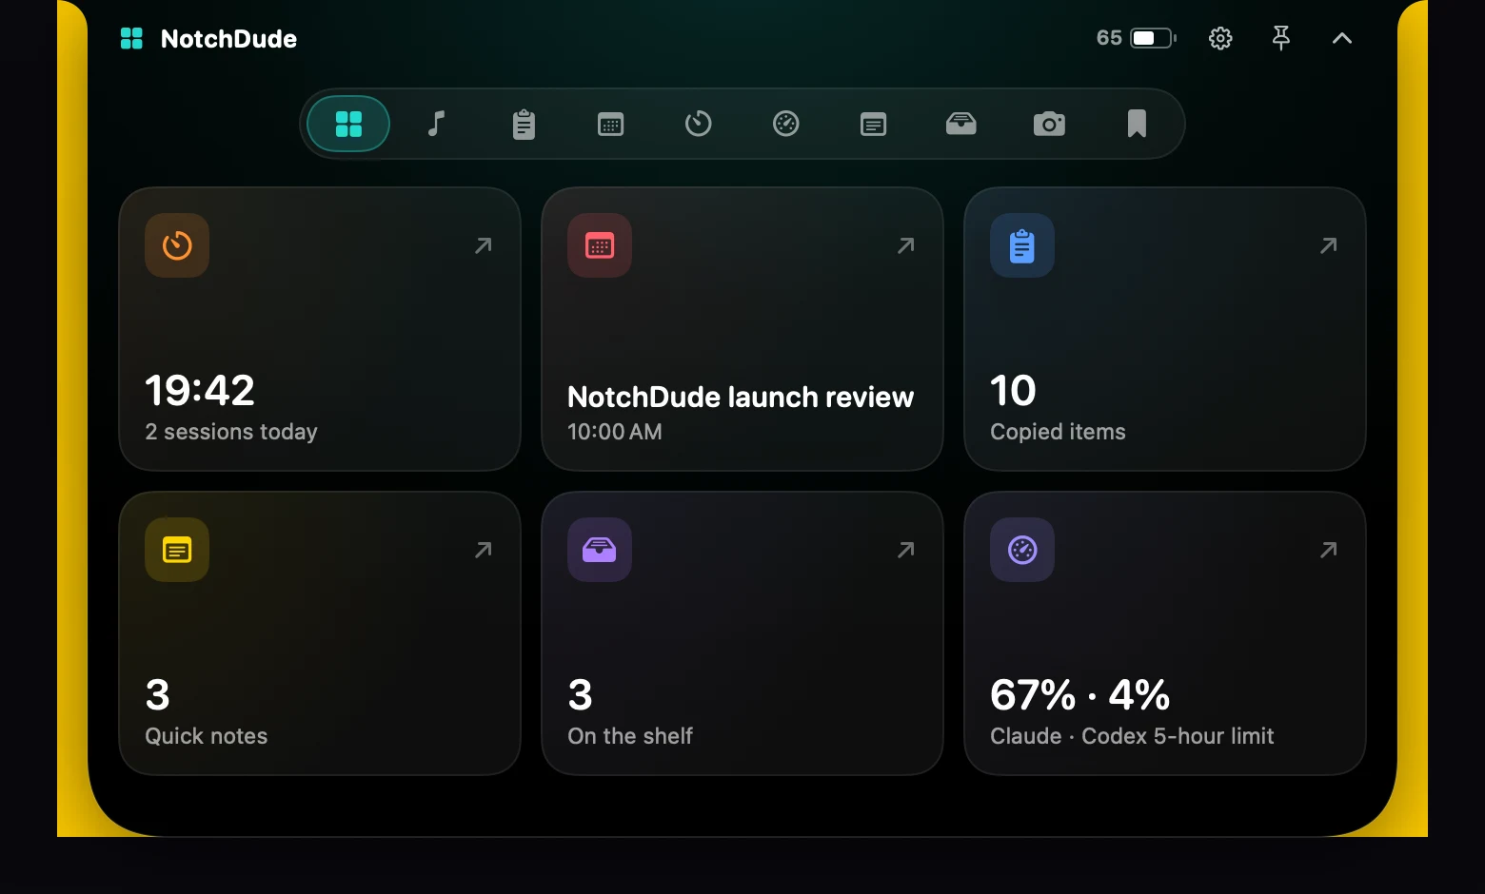Click the NotchDude logo icon
The height and width of the screenshot is (894, 1485).
tap(131, 38)
